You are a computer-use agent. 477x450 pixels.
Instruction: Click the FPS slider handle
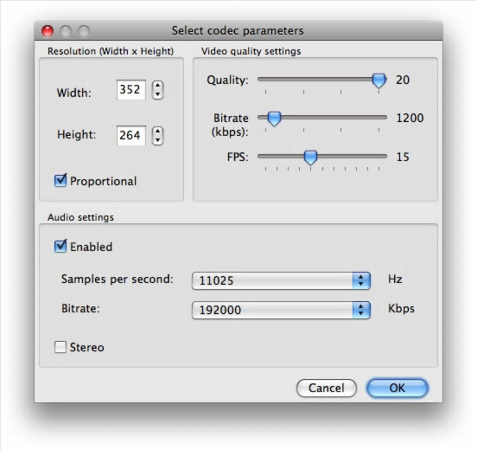pyautogui.click(x=311, y=157)
